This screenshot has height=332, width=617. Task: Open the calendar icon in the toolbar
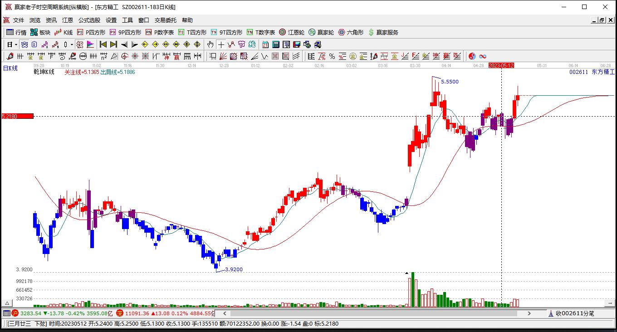point(265,44)
